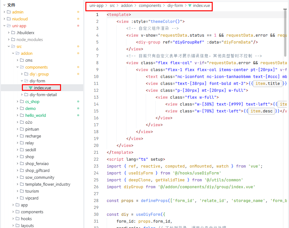289x228 pixels.
Task: Expand the diy-form-detail folder chevron
Action: click(22, 95)
